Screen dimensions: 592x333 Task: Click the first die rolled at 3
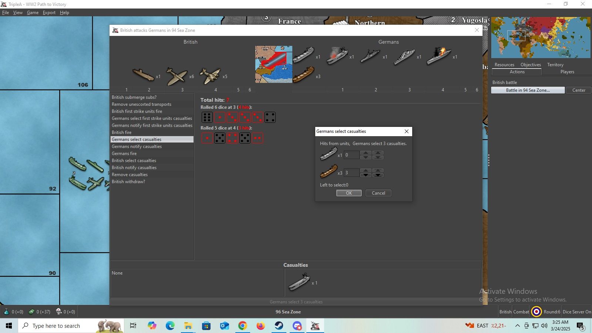207,117
